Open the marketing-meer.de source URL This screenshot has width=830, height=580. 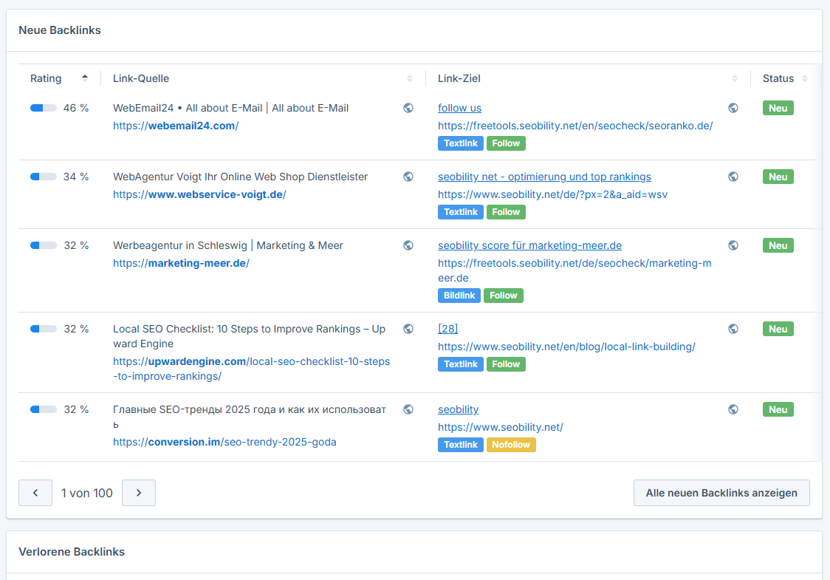click(x=181, y=263)
